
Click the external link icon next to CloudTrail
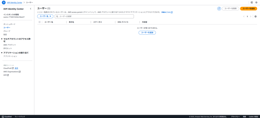13,68
